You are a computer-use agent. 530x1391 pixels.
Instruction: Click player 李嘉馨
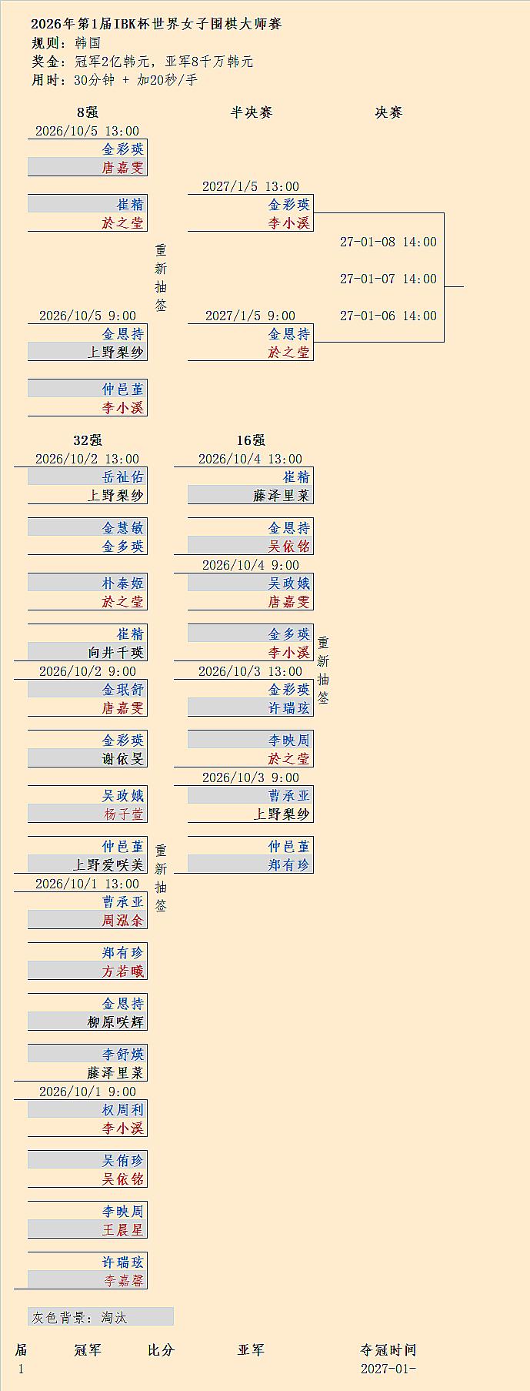[x=123, y=1281]
